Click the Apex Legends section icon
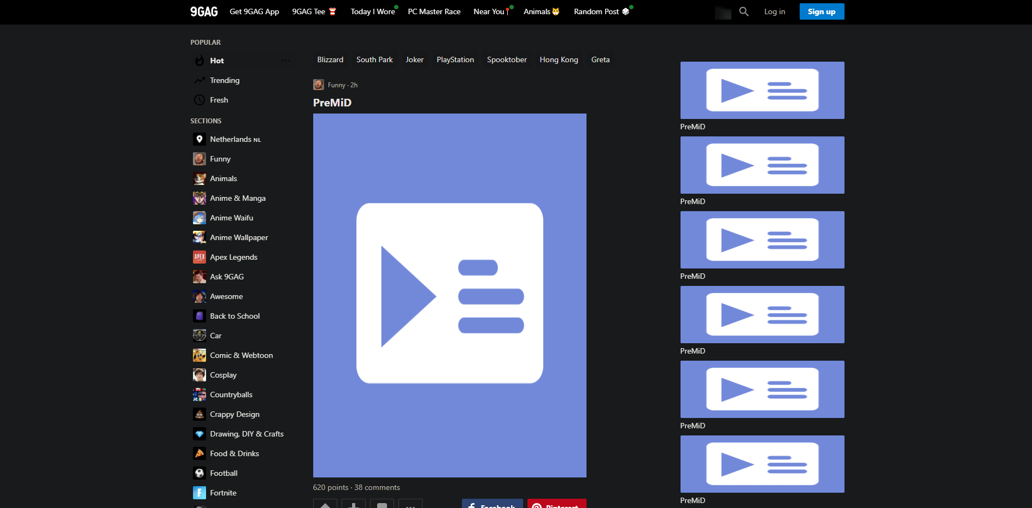Screen dimensions: 1032x508 coord(200,257)
